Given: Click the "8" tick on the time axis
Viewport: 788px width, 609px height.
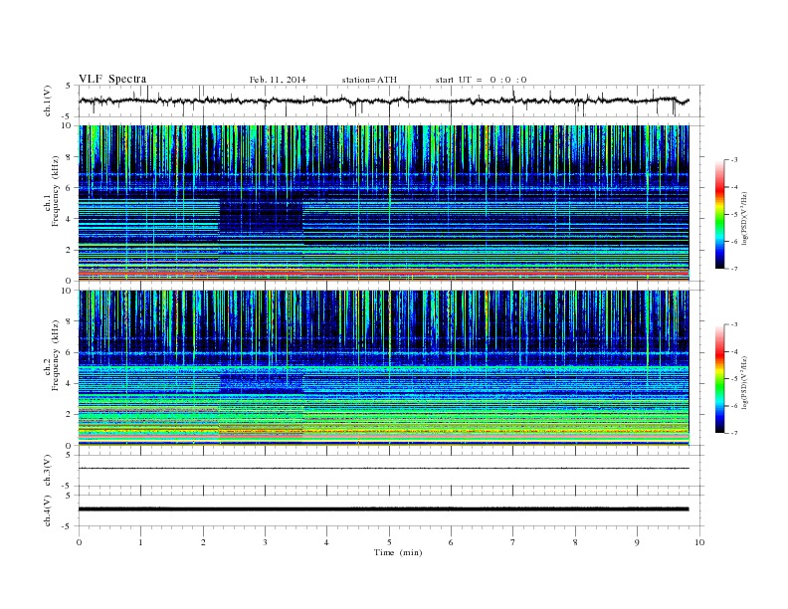Looking at the screenshot, I should [575, 542].
